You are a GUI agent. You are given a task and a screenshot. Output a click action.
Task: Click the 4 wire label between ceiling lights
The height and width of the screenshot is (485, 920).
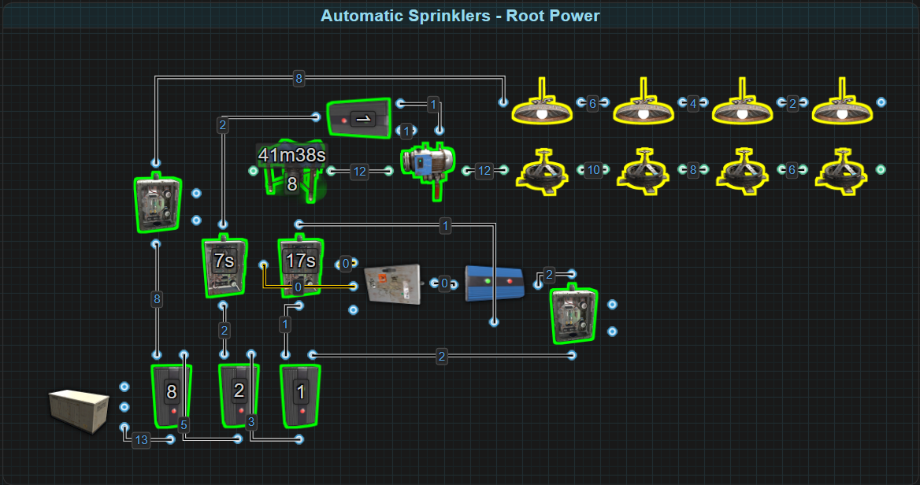[x=693, y=104]
